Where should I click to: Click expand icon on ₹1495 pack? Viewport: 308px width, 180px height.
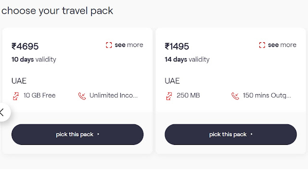(x=262, y=45)
